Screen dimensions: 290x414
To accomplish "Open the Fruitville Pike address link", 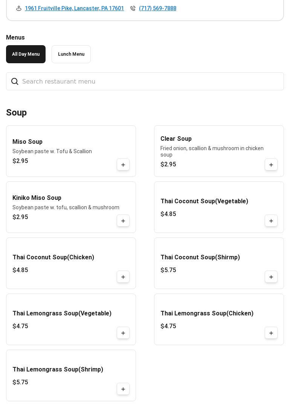I will tap(74, 8).
